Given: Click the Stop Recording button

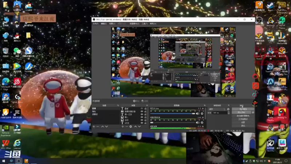Looking at the screenshot, I should pos(241,113).
